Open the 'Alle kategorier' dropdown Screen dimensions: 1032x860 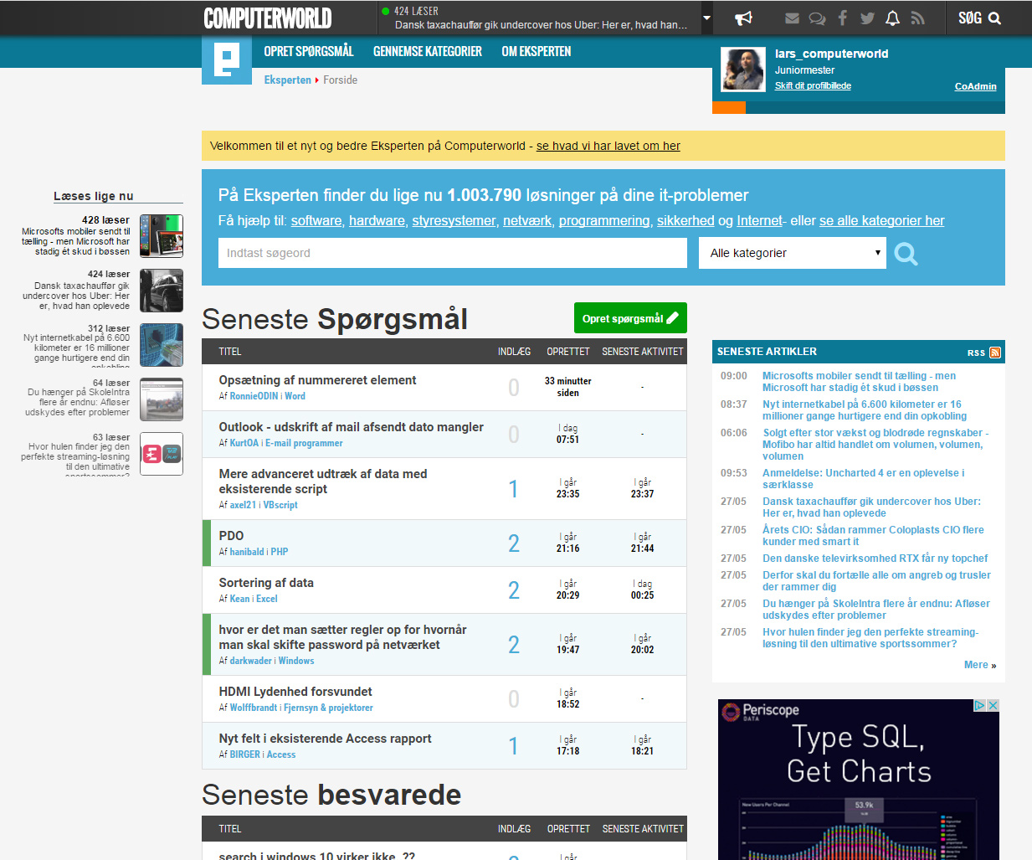coord(792,253)
